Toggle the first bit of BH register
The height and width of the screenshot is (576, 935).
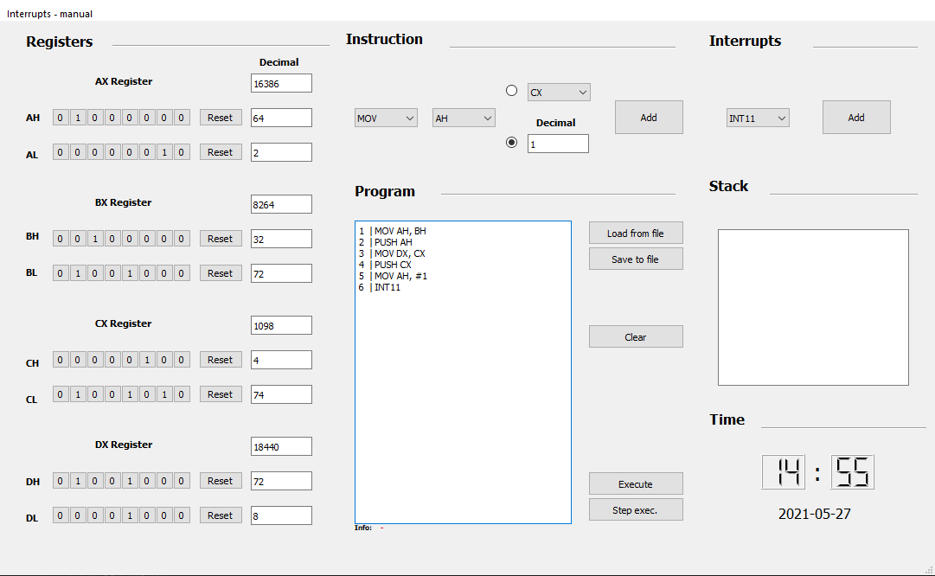click(x=60, y=238)
